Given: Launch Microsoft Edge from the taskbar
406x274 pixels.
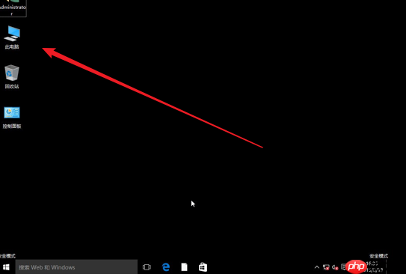Looking at the screenshot, I should [166, 267].
